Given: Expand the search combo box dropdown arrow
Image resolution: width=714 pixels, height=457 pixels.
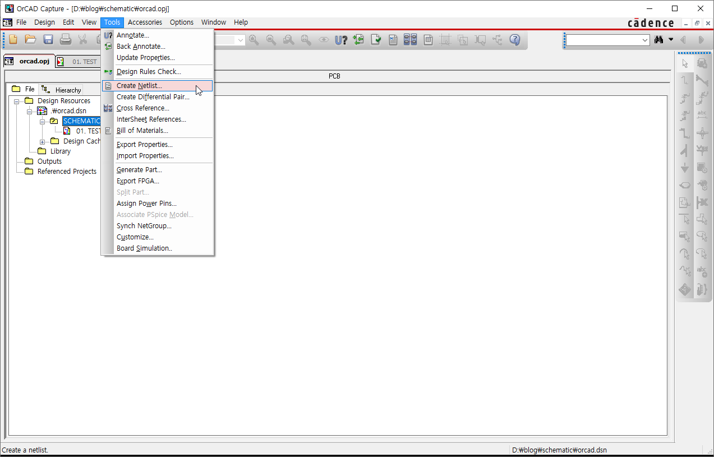Looking at the screenshot, I should [645, 40].
